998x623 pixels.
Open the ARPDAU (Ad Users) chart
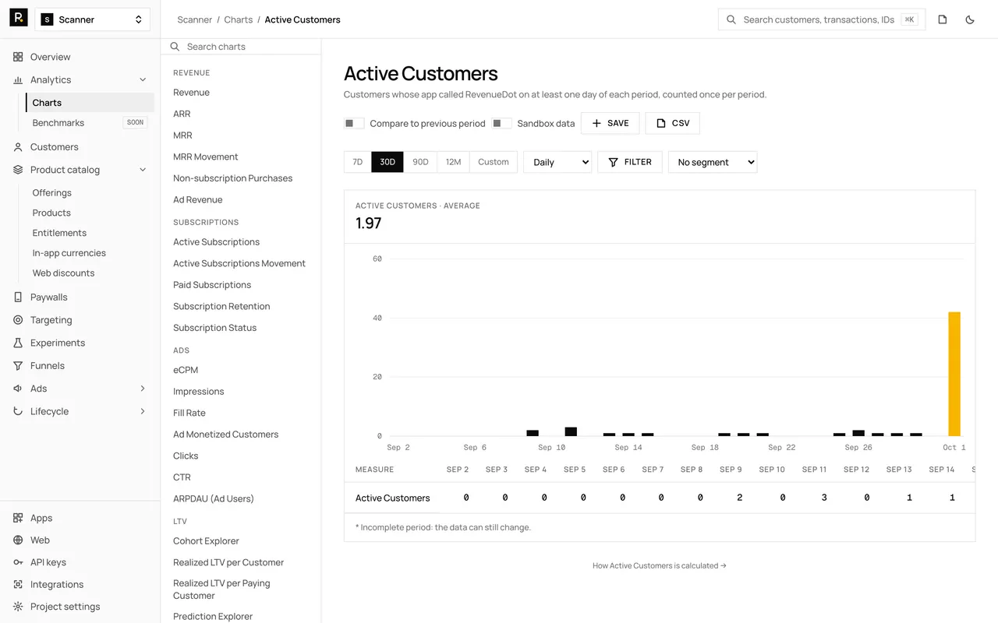click(x=214, y=498)
